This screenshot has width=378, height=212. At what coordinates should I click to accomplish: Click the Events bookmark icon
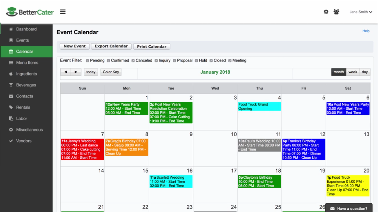click(11, 40)
